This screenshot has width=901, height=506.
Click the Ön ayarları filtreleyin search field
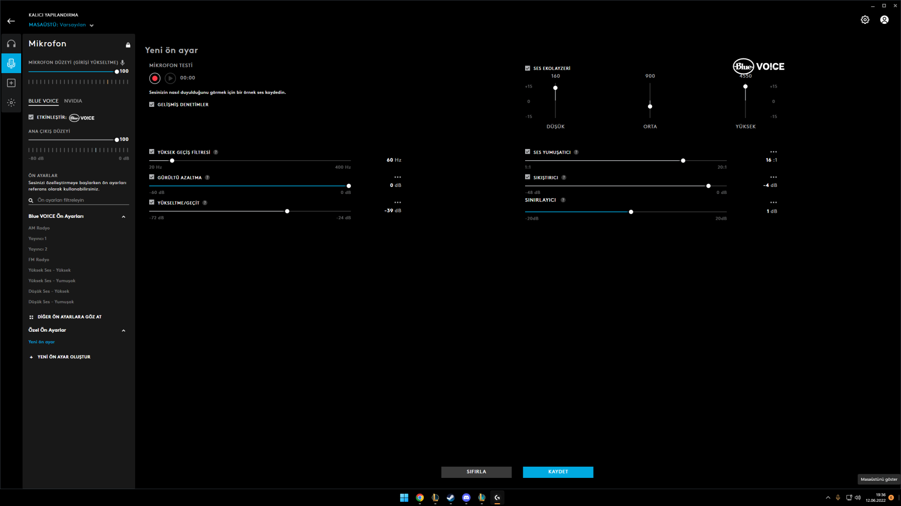[80, 200]
